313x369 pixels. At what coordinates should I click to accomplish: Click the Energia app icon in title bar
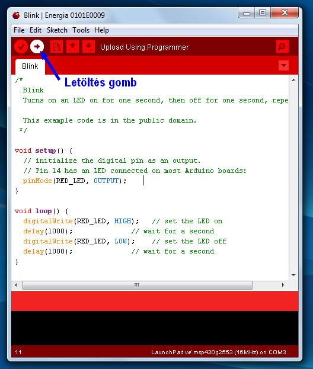click(16, 15)
